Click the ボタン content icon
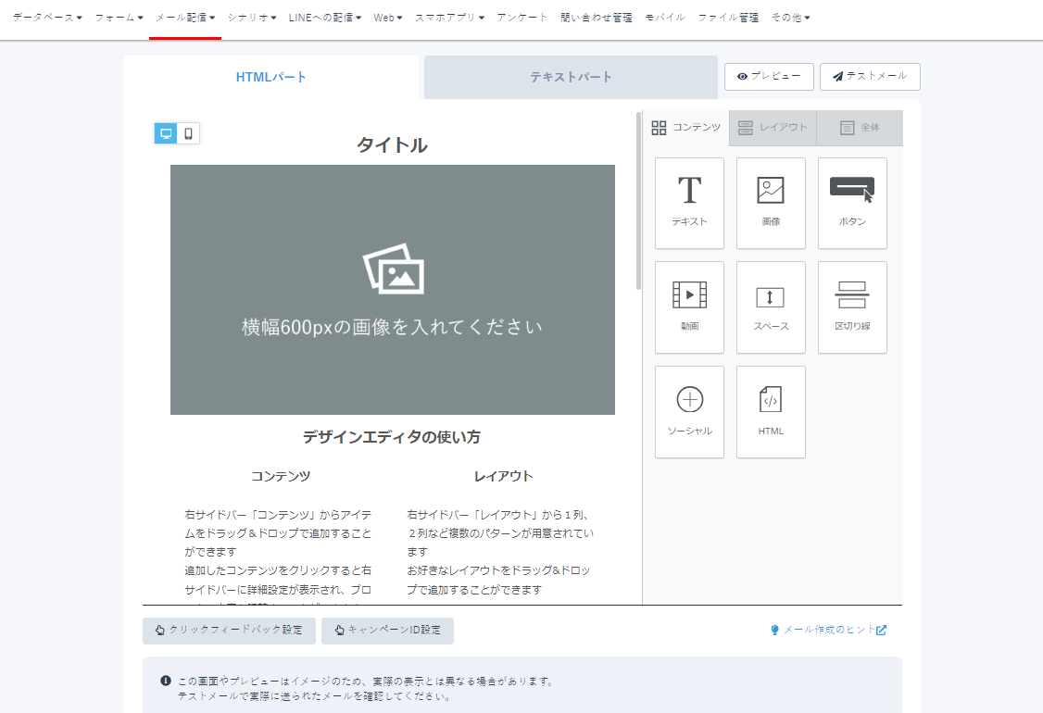The height and width of the screenshot is (713, 1043). [851, 203]
